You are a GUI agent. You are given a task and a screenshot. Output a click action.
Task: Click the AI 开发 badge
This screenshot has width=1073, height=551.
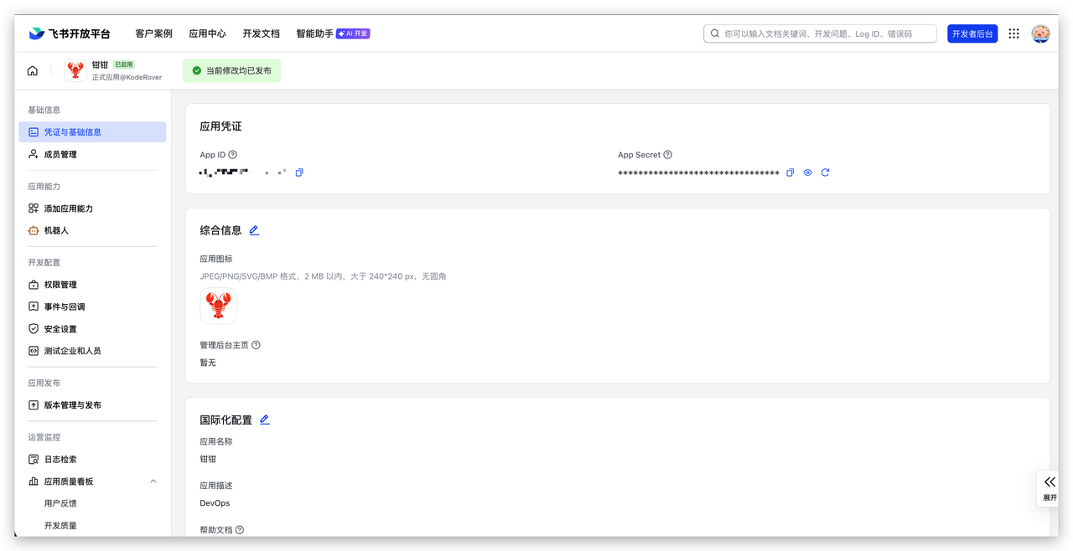353,33
